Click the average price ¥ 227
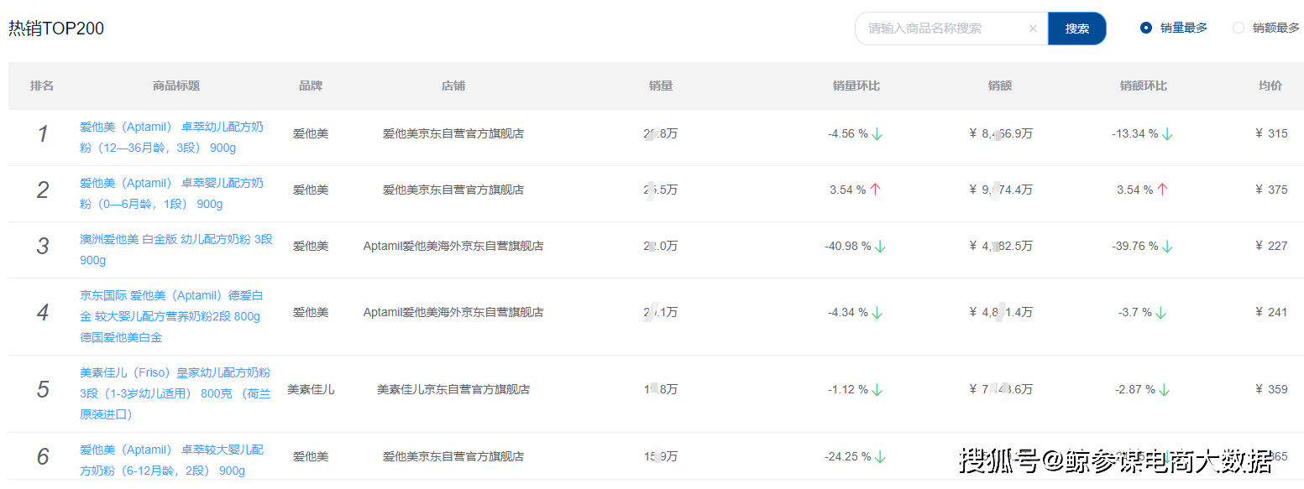Screen dimensions: 1304x489 [1271, 247]
